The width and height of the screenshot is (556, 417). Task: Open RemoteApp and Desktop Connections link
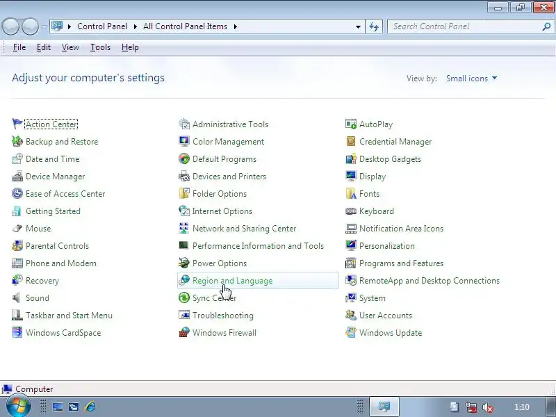coord(429,281)
